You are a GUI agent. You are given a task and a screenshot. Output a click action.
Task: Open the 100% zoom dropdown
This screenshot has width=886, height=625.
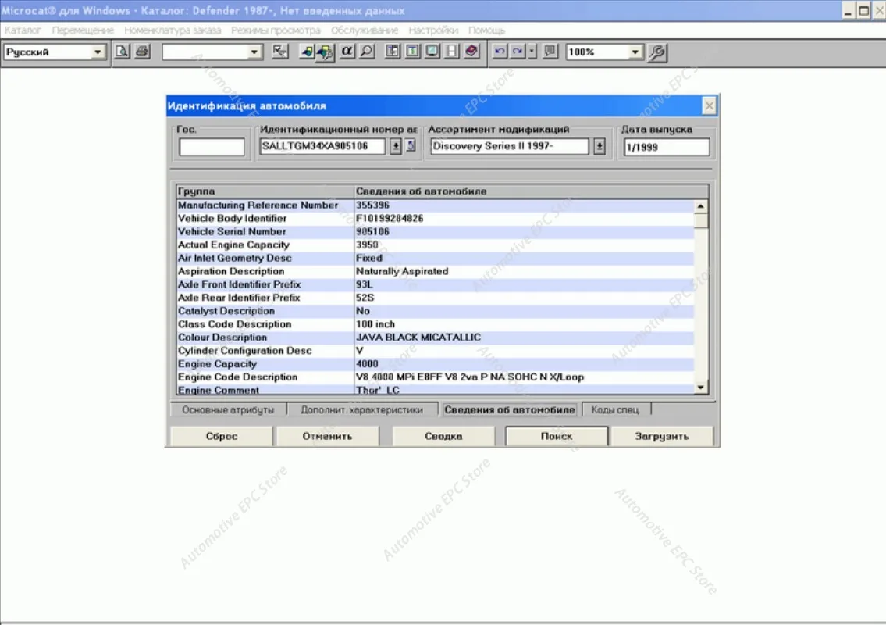(x=635, y=52)
